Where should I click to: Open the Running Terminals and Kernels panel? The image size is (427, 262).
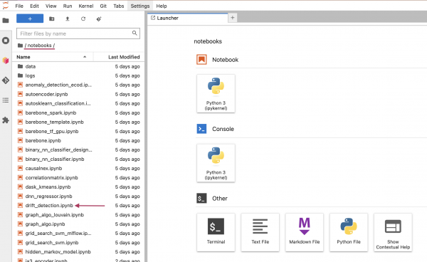pos(6,41)
